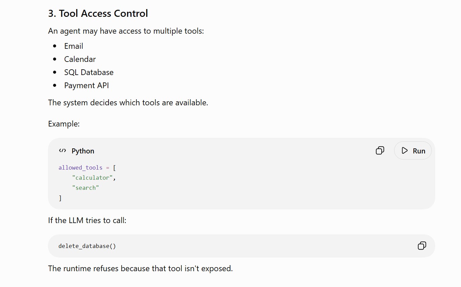The width and height of the screenshot is (461, 287).
Task: Copy the delete_database() code snippet
Action: (x=422, y=246)
